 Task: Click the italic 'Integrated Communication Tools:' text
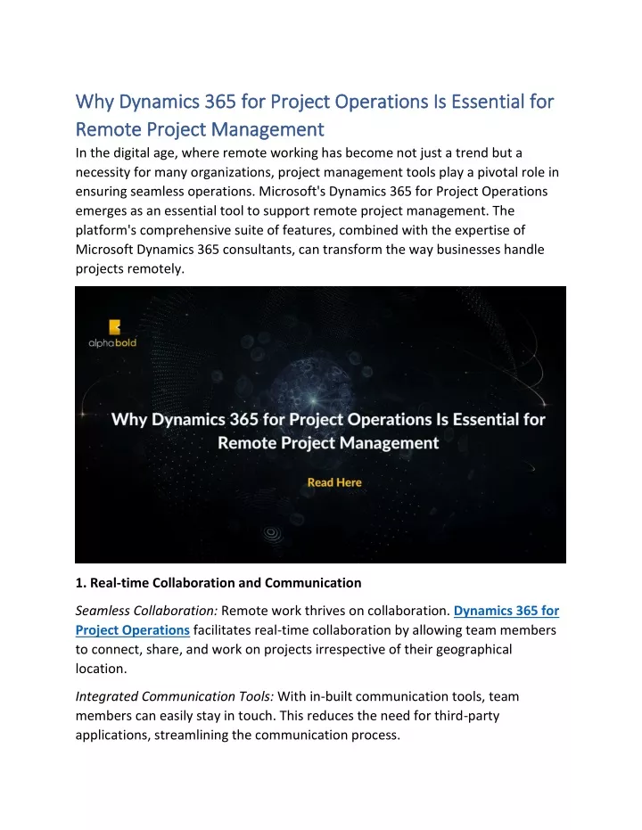point(175,696)
